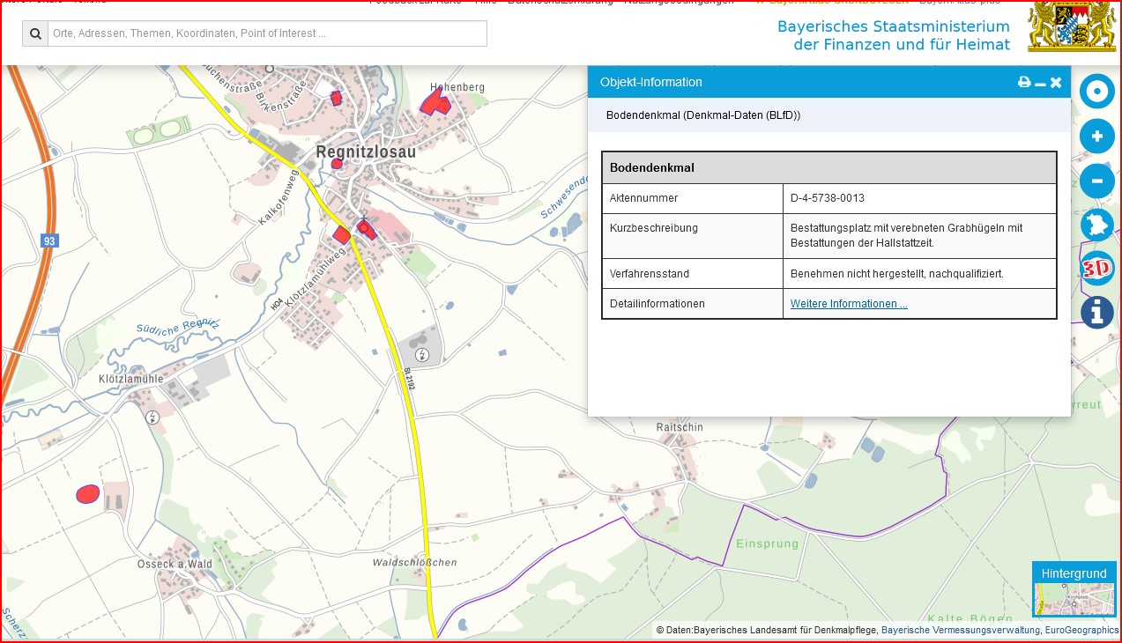Click the Verfahrensstand row label
Image resolution: width=1122 pixels, height=643 pixels.
[650, 274]
